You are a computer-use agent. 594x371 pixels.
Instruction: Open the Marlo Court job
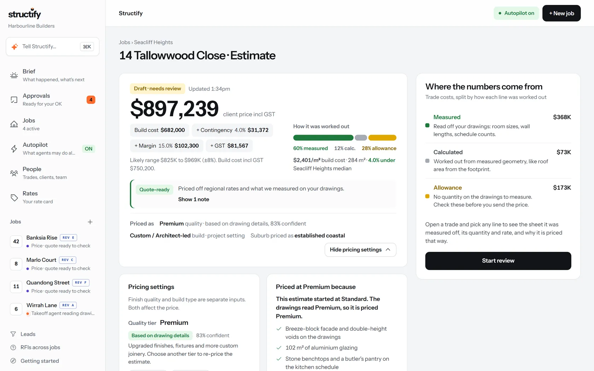[53, 264]
